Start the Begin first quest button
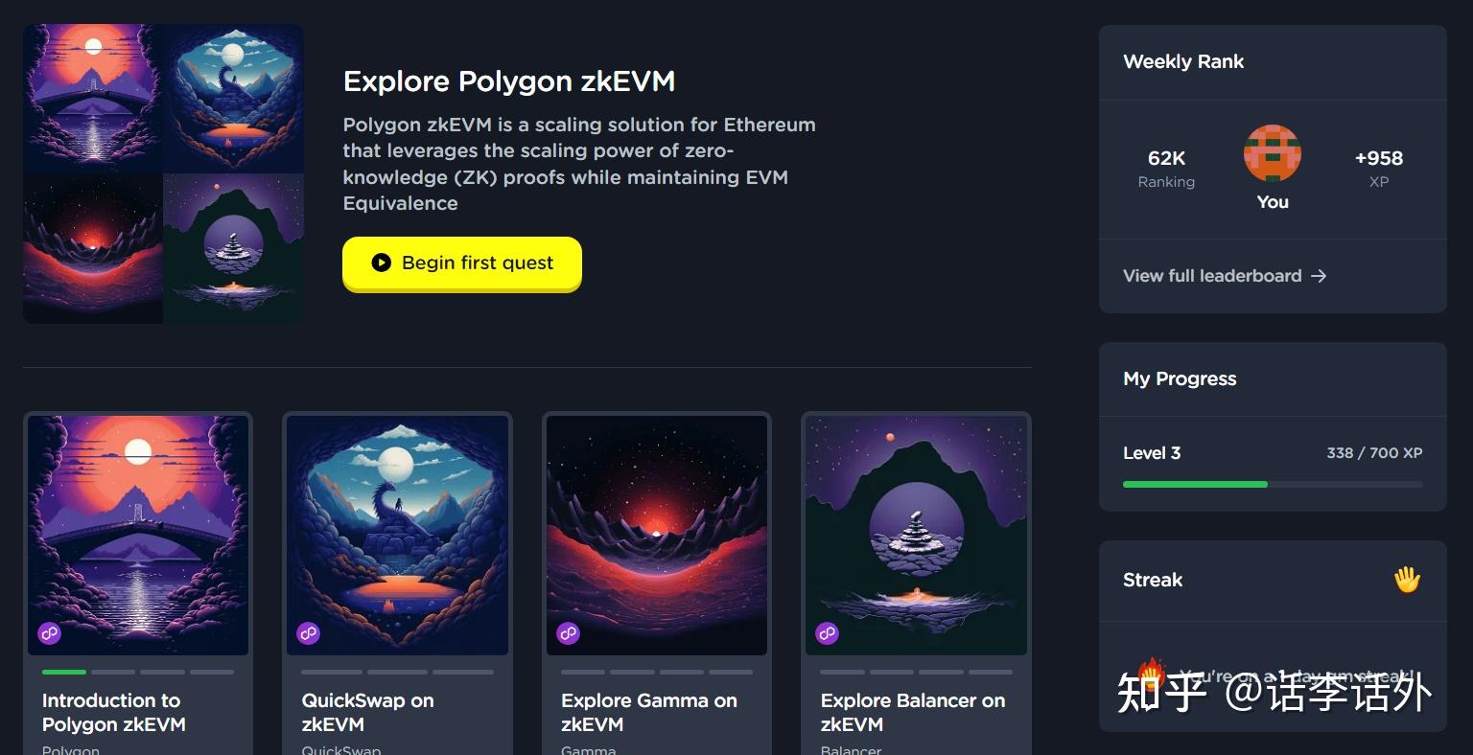Viewport: 1473px width, 755px height. [462, 263]
